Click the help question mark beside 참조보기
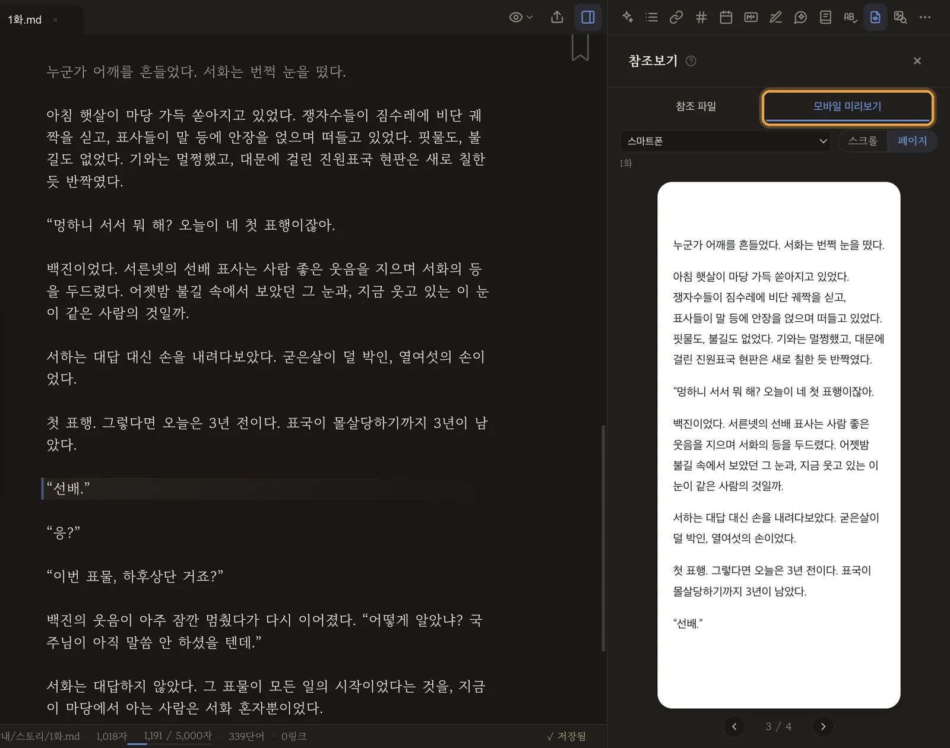This screenshot has height=748, width=950. click(x=691, y=61)
